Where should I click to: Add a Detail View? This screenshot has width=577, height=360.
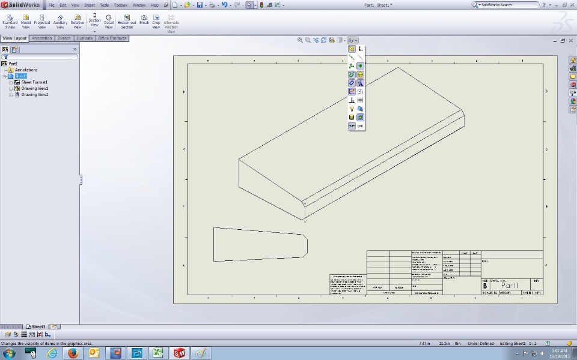[109, 22]
